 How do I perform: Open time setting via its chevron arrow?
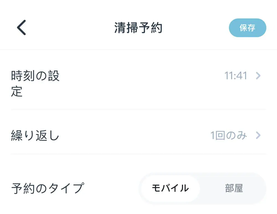tap(258, 76)
